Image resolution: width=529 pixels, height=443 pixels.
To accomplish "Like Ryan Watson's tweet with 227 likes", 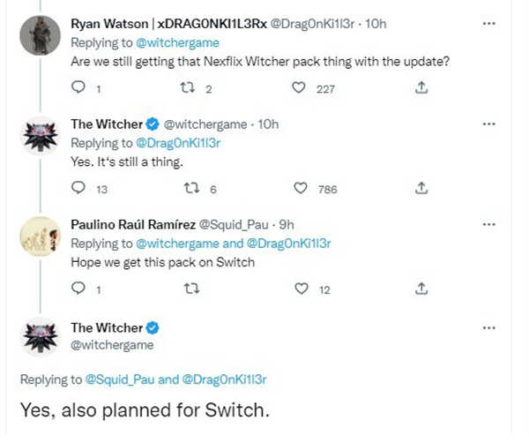I will (x=299, y=87).
